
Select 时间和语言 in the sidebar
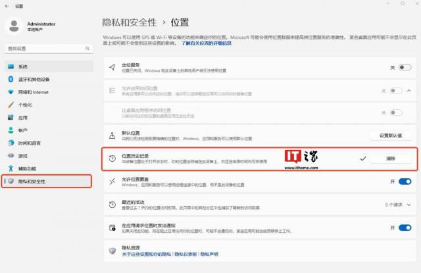(30, 143)
